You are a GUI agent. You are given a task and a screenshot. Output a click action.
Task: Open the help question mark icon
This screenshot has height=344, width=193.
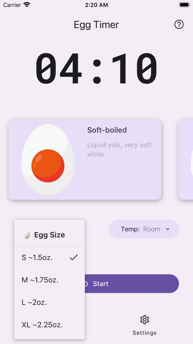[179, 25]
